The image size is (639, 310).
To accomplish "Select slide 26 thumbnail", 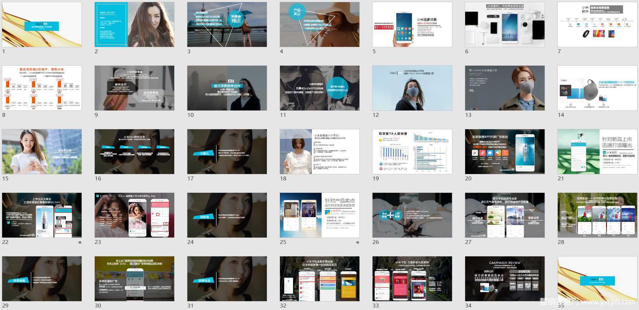I will pos(412,215).
